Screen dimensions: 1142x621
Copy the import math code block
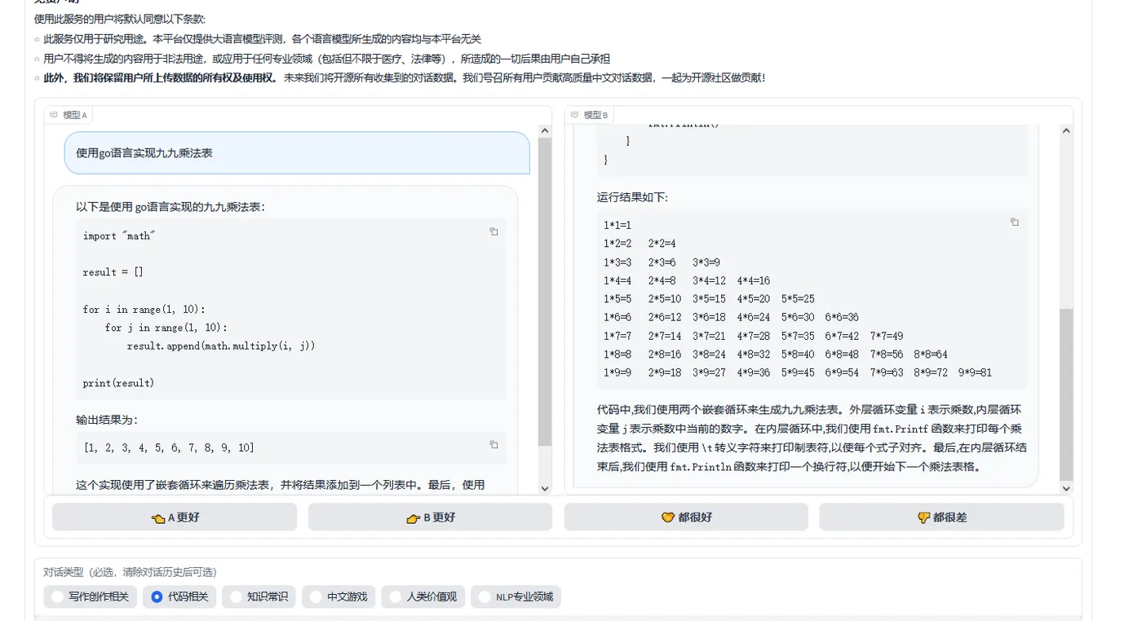coord(494,232)
